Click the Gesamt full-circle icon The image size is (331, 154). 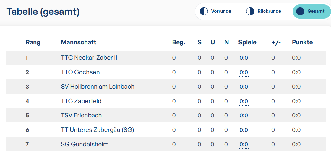(300, 11)
